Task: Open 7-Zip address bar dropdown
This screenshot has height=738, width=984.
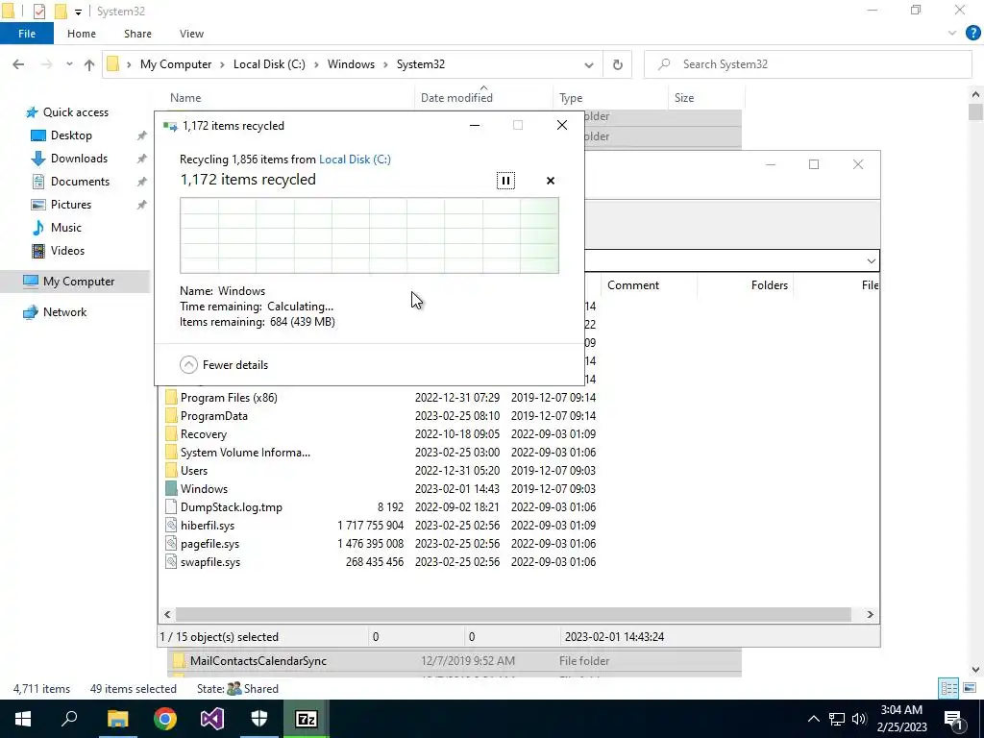Action: 871,260
